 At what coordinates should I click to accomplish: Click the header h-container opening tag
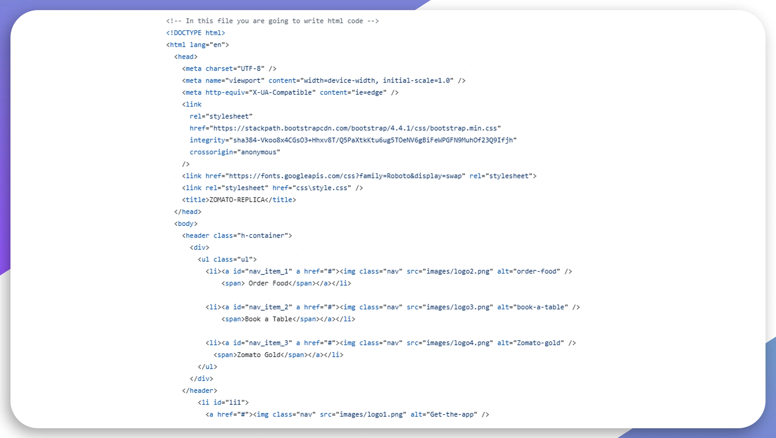pyautogui.click(x=237, y=236)
